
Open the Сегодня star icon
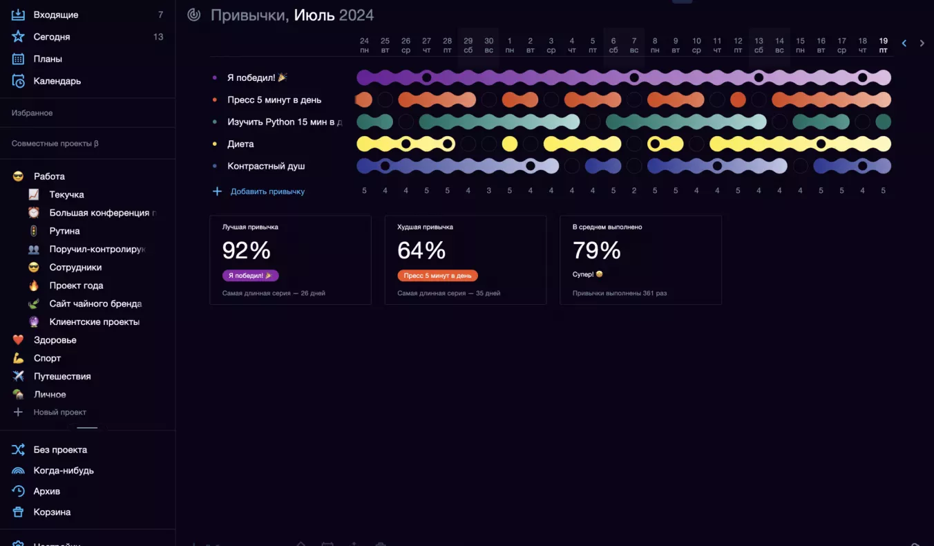pos(19,37)
